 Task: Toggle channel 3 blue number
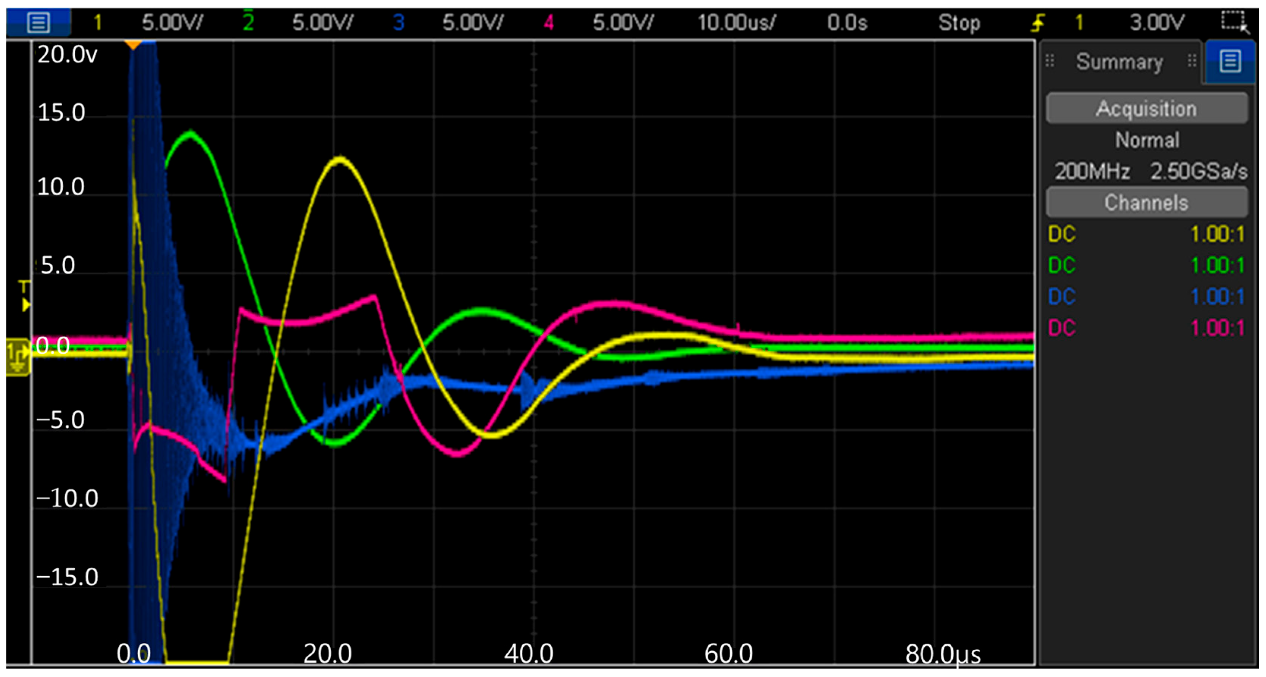tap(399, 23)
